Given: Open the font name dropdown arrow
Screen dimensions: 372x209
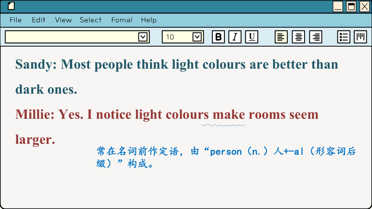Looking at the screenshot, I should pyautogui.click(x=143, y=37).
